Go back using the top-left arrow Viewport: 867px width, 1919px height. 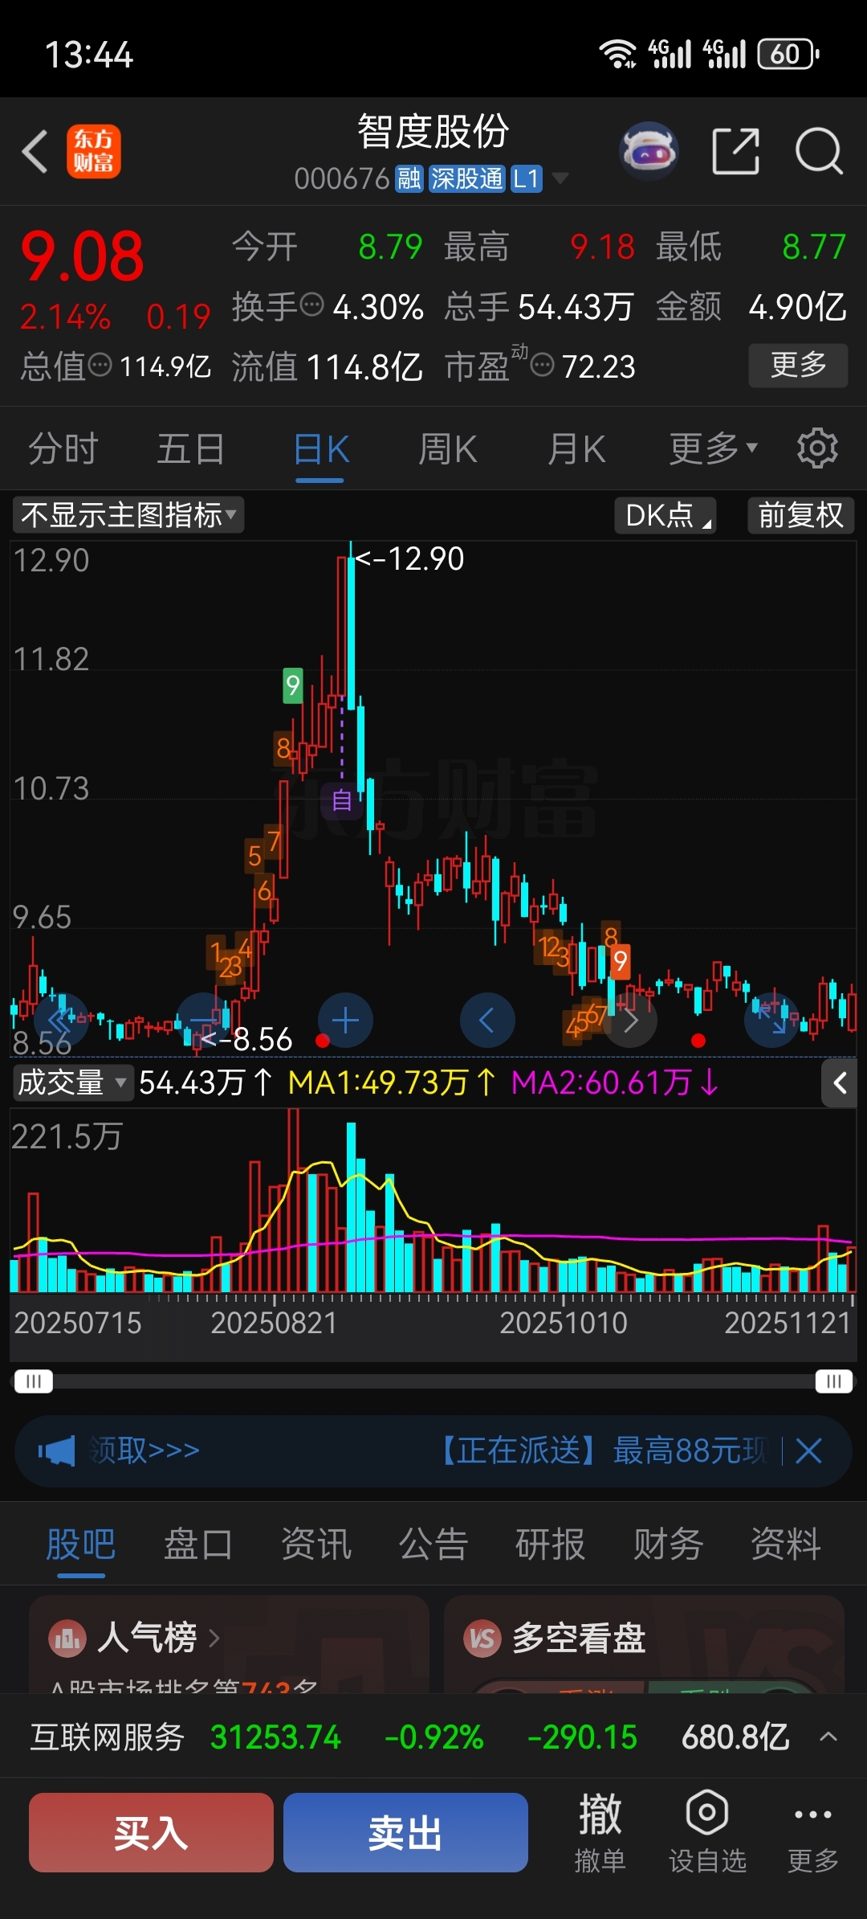[35, 151]
